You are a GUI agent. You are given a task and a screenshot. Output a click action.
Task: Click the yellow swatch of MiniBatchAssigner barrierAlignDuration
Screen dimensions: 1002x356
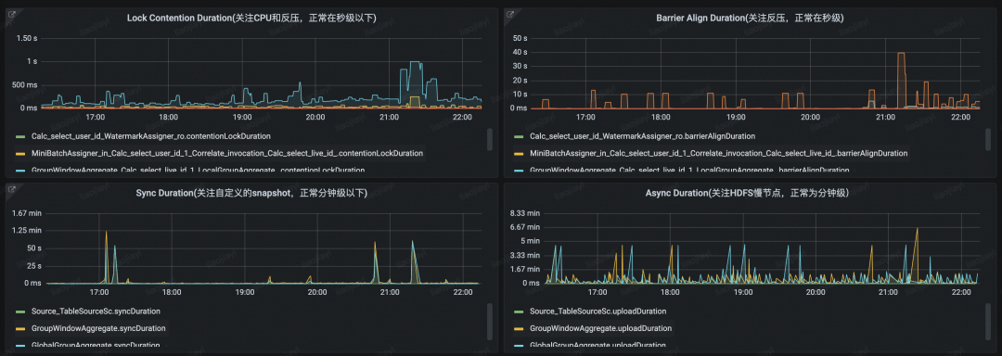click(x=519, y=153)
